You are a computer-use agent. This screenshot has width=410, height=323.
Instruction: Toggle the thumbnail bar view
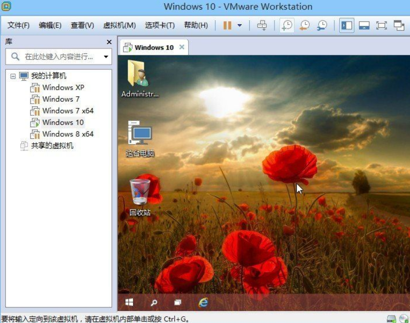click(x=364, y=25)
